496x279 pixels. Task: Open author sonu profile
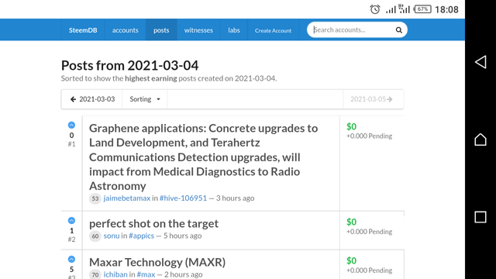(x=112, y=236)
